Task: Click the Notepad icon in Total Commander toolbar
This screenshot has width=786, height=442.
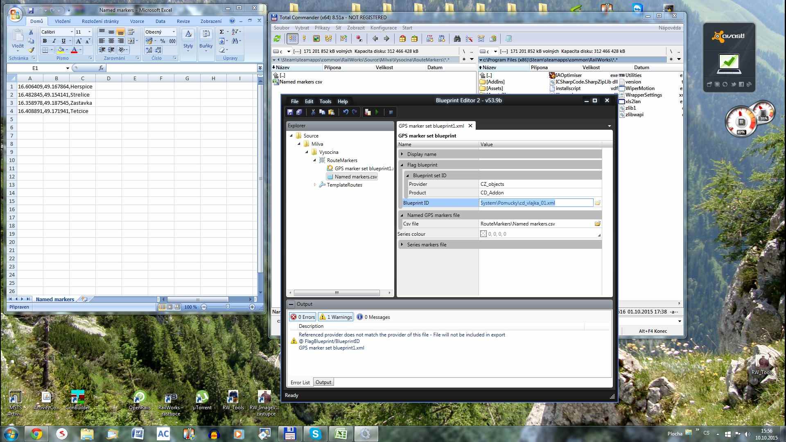Action: (x=508, y=38)
